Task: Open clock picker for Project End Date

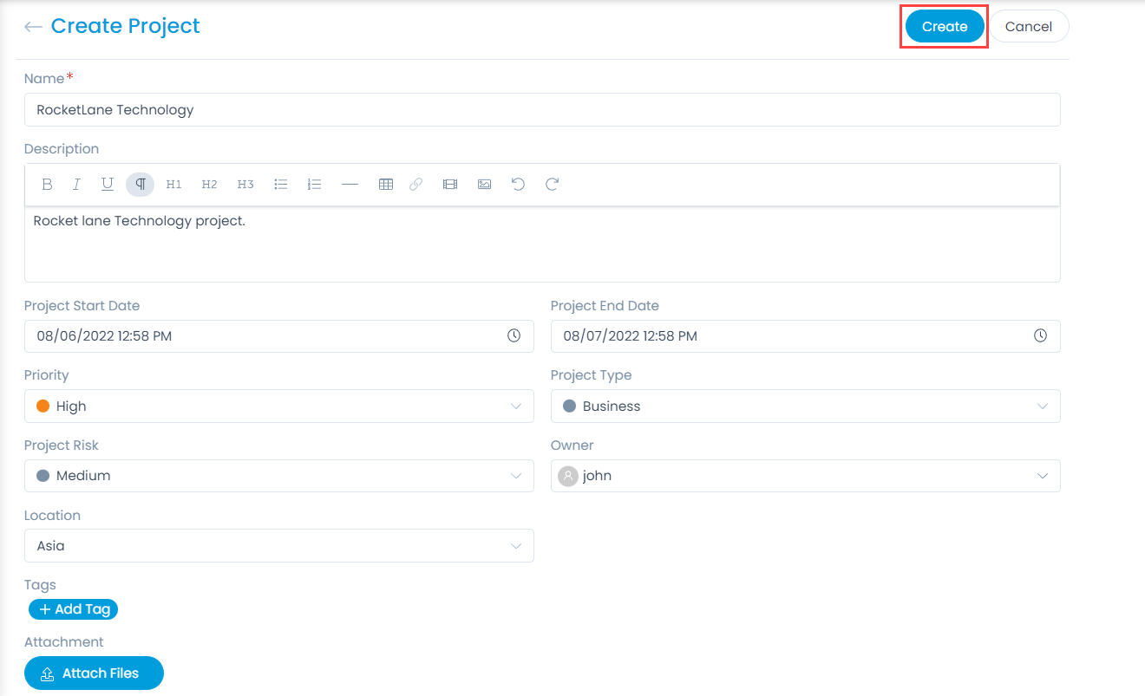Action: [1040, 335]
